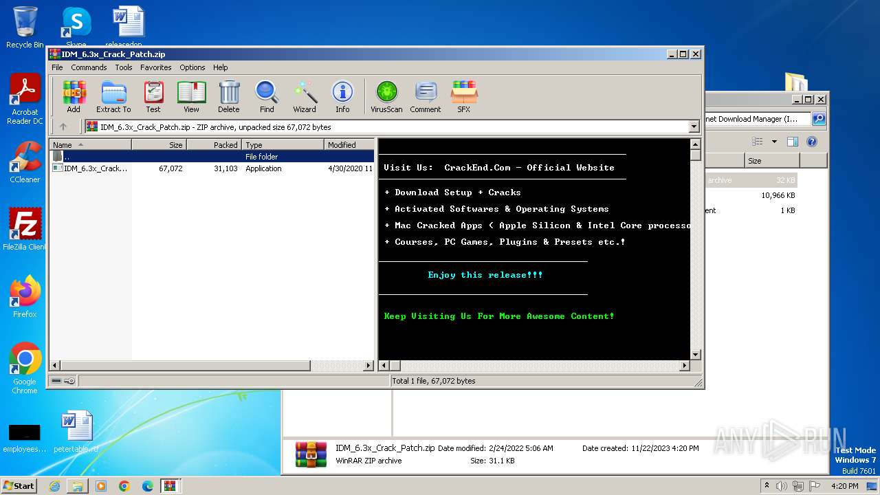Viewport: 880px width, 495px height.
Task: Open Explorer help question mark icon
Action: [x=812, y=142]
